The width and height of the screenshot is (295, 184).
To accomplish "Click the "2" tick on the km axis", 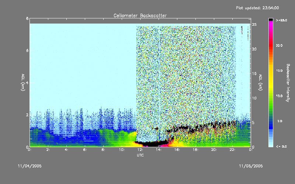I will [x=27, y=115].
